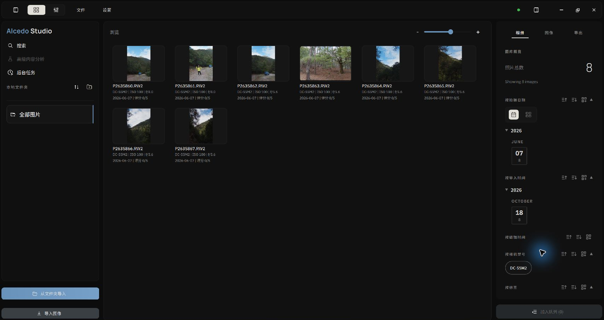Click the 从文件夹导入 button
Screen dimensions: 604x320
coord(50,293)
